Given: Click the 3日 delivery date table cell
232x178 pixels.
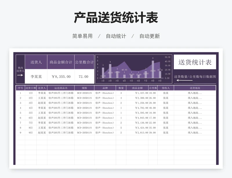Looking at the screenshot, I should pyautogui.click(x=31, y=103).
